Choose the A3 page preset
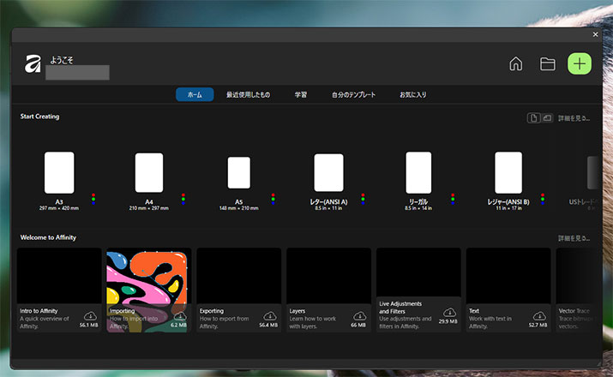 [59, 173]
